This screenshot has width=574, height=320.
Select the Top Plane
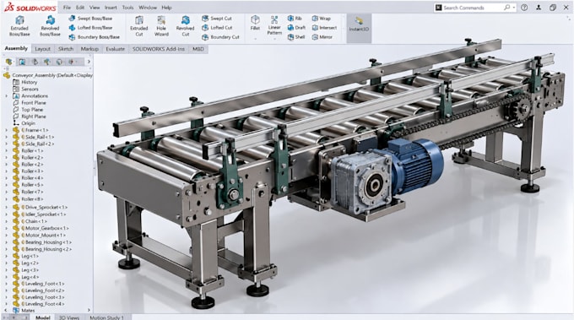28,110
